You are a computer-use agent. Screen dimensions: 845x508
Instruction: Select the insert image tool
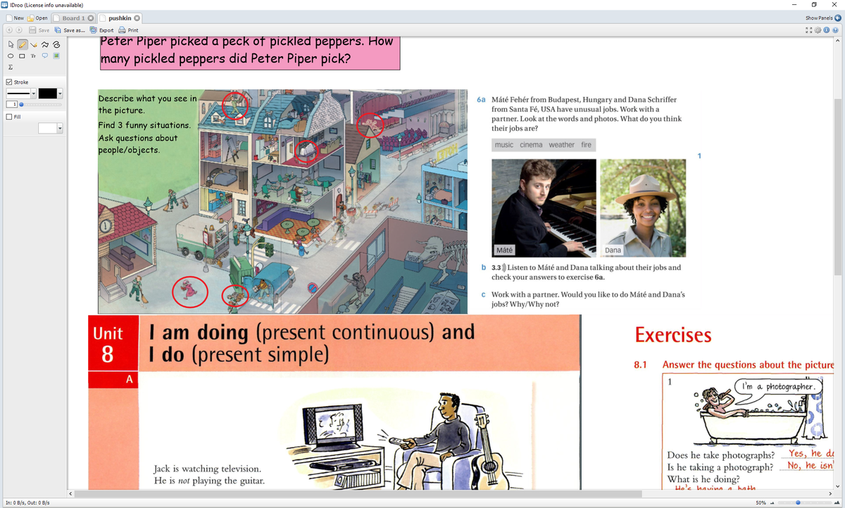[x=57, y=56]
